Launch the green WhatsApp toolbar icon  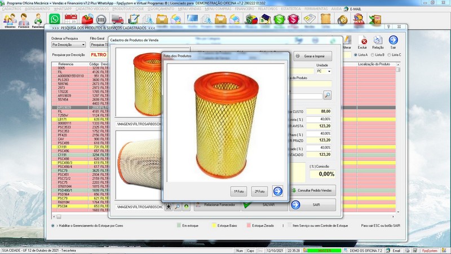tap(54, 19)
